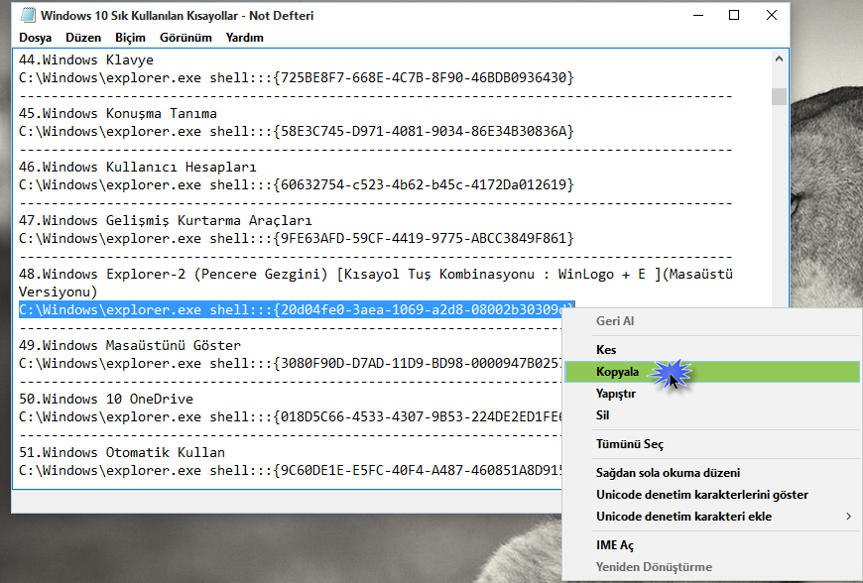863x583 pixels.
Task: Click the highlighted 20d04fe0 shell command line
Action: pos(297,309)
